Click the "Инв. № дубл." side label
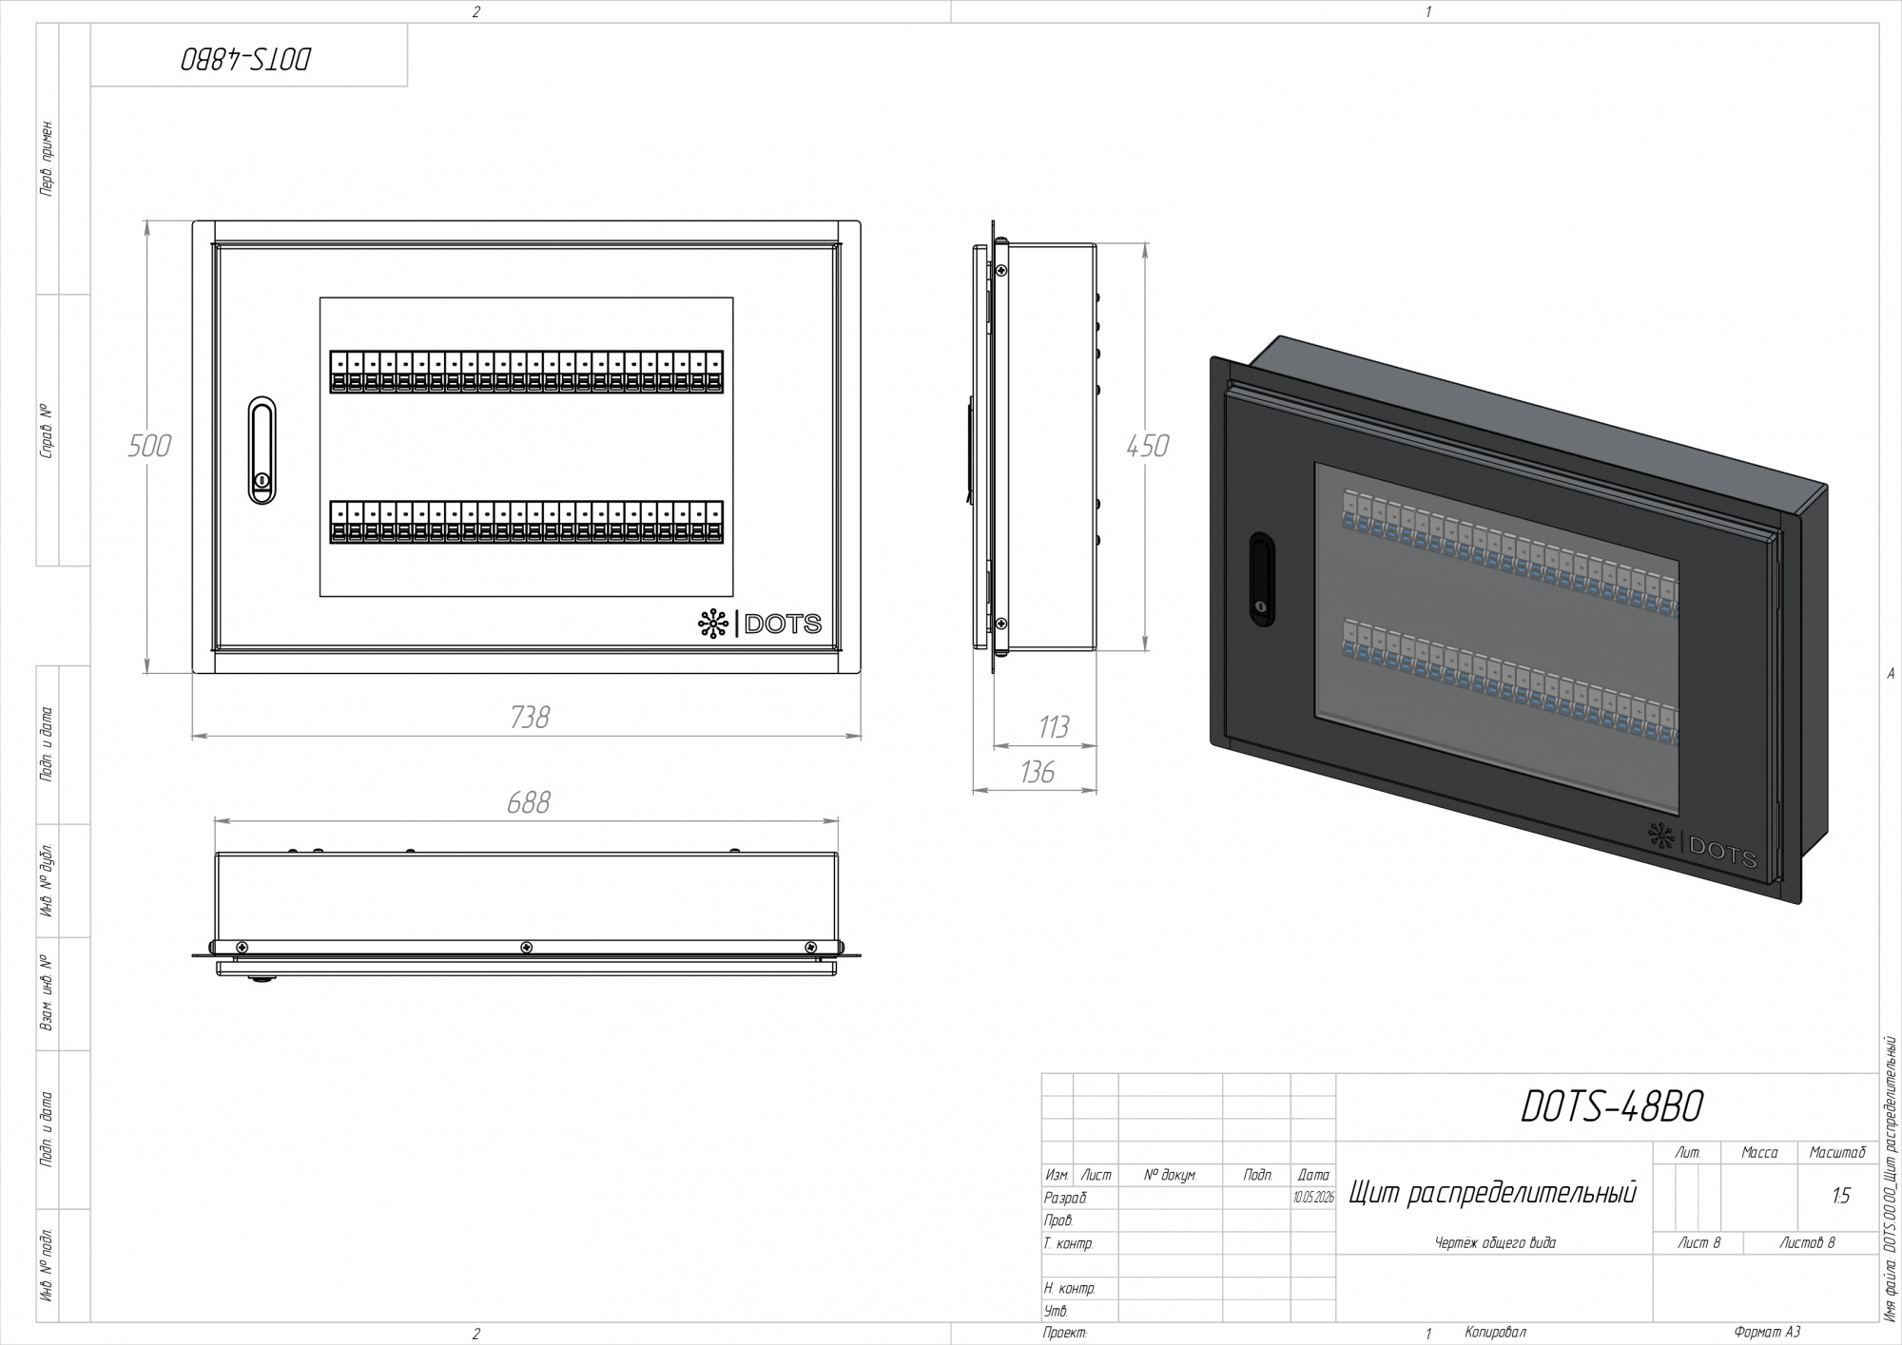Screen dimensions: 1902x1345 tap(47, 881)
